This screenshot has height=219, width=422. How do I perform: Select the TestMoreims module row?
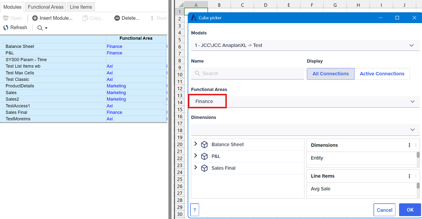[x=83, y=119]
